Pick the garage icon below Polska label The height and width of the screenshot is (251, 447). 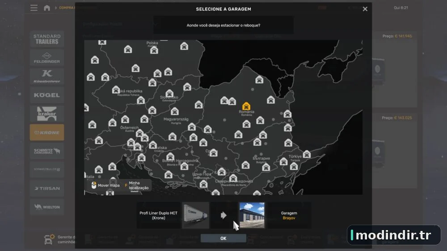pyautogui.click(x=154, y=50)
